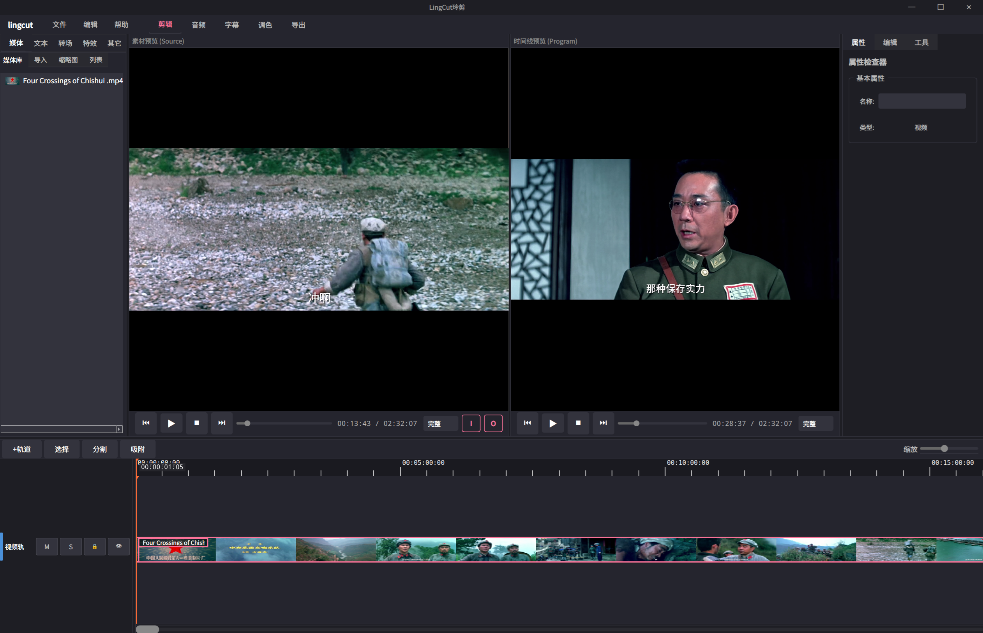Image resolution: width=983 pixels, height=633 pixels.
Task: Open the 特效 effects panel tab
Action: tap(90, 43)
